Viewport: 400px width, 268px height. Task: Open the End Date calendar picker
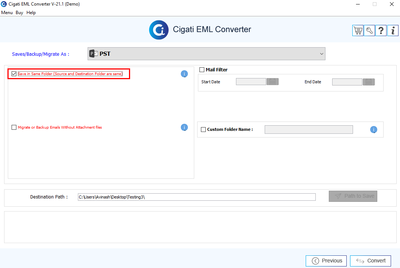[369, 82]
